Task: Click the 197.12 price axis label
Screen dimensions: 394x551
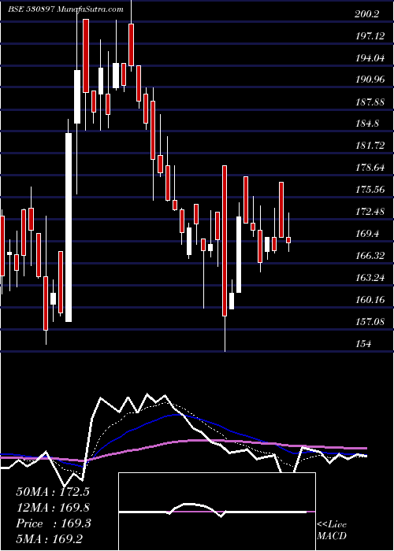Action: point(370,36)
